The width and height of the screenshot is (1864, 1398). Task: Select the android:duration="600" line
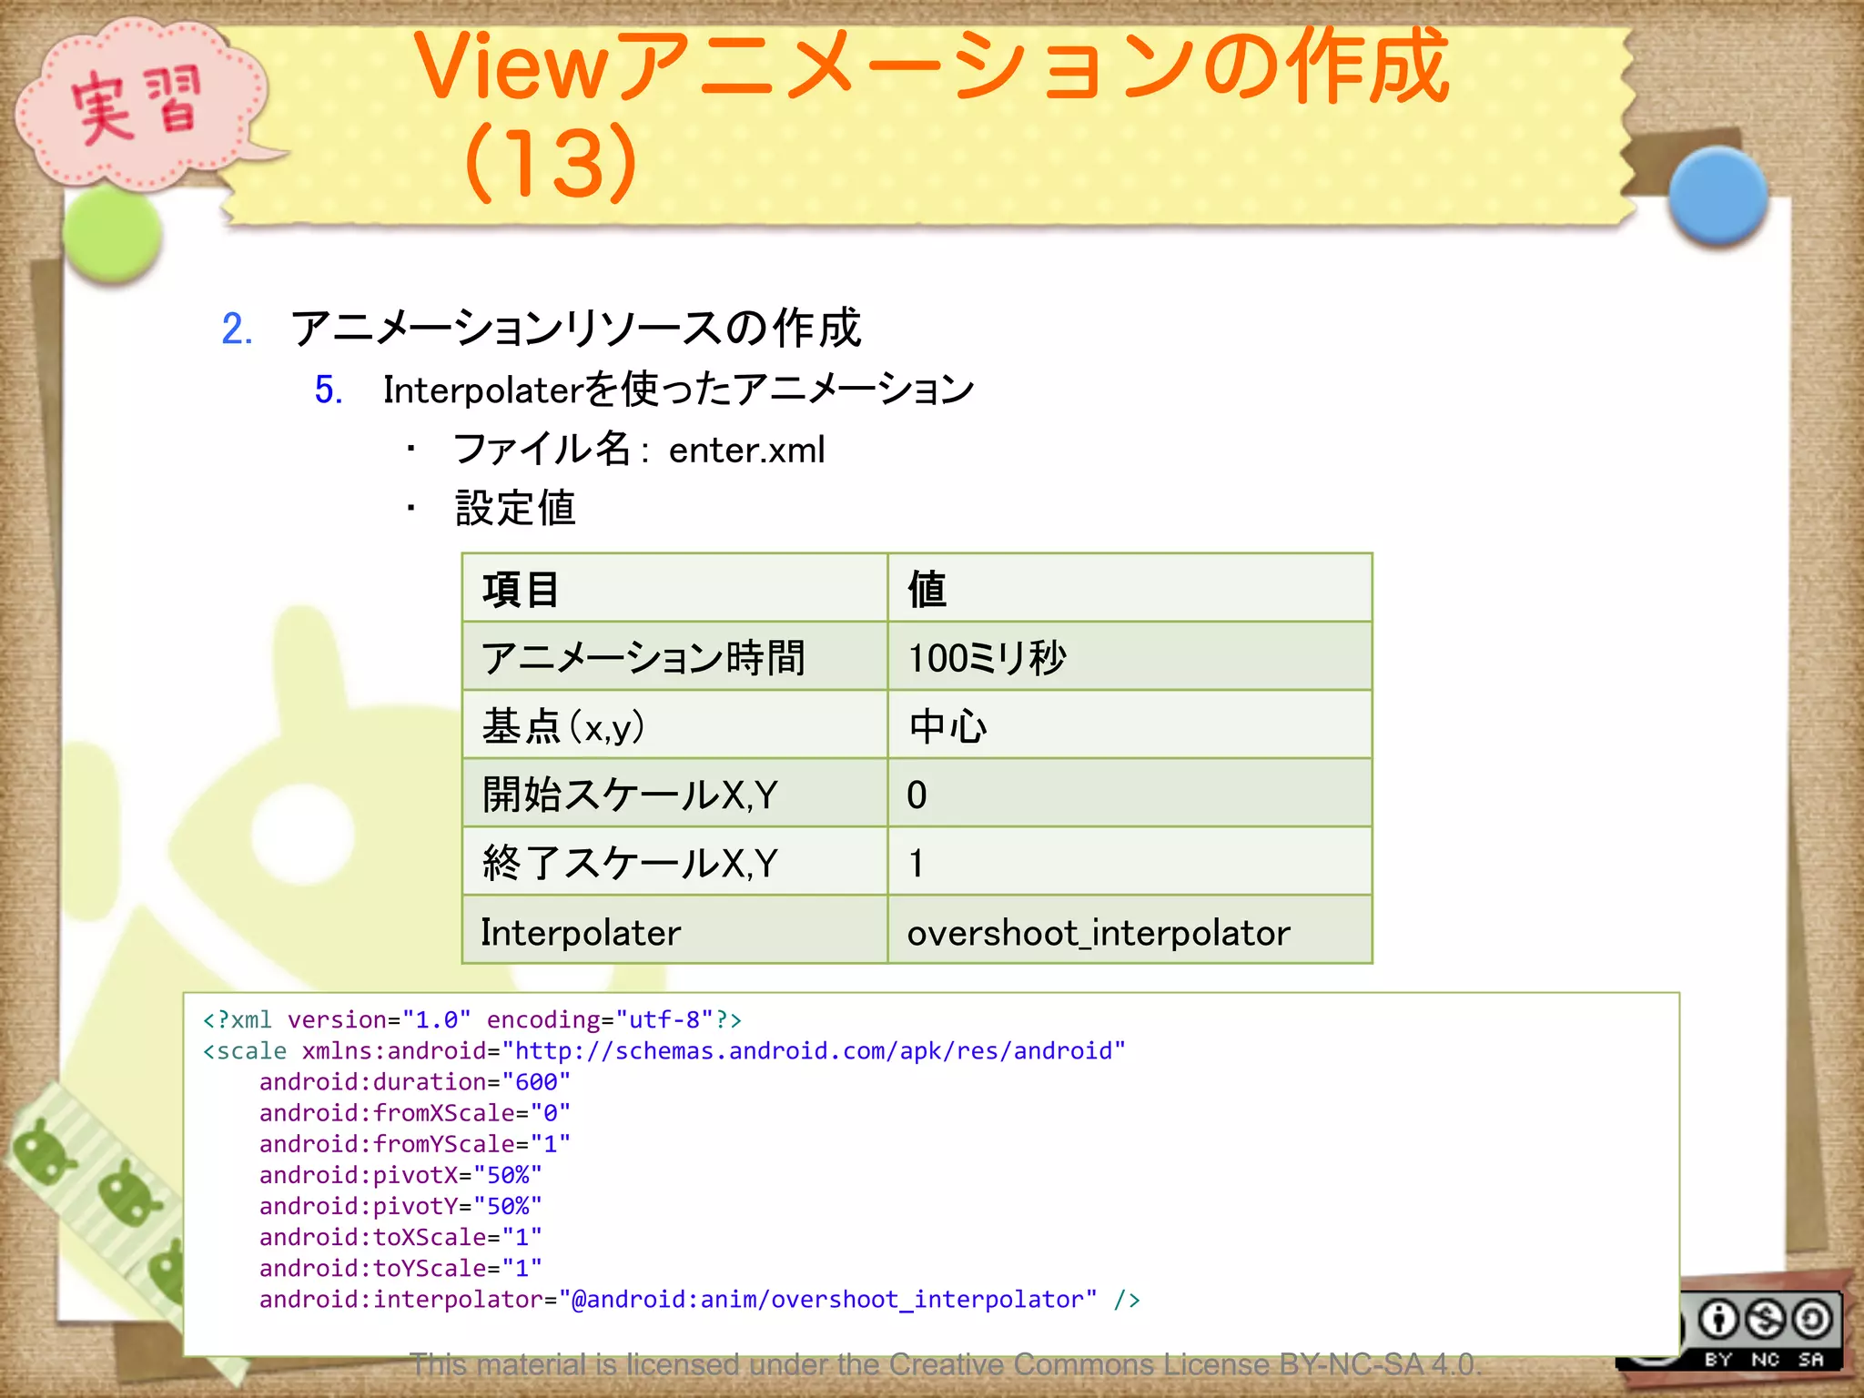[415, 1082]
